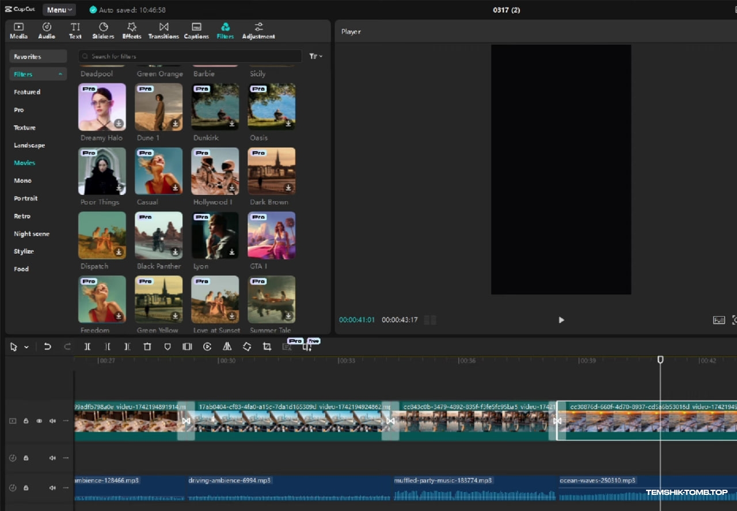The width and height of the screenshot is (737, 511).
Task: Click the playhead marker on the timeline ruler
Action: click(660, 359)
